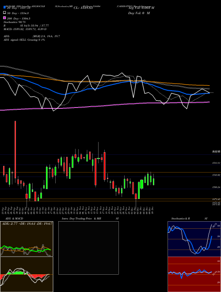Click the 1545.92 price axis label

click(216, 175)
